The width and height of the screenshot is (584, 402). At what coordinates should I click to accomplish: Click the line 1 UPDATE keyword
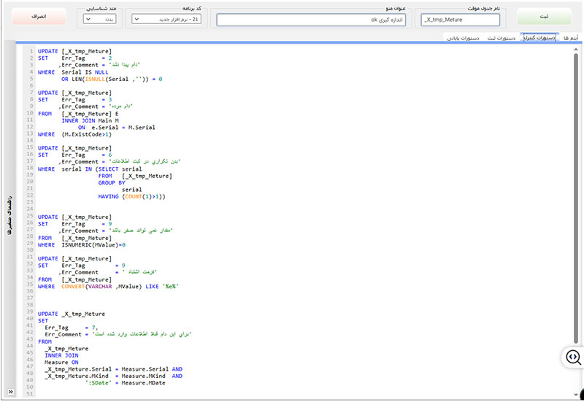(48, 51)
